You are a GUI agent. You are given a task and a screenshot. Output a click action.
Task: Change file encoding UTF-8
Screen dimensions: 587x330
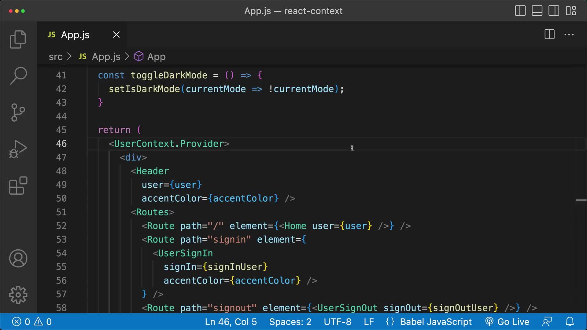click(338, 322)
